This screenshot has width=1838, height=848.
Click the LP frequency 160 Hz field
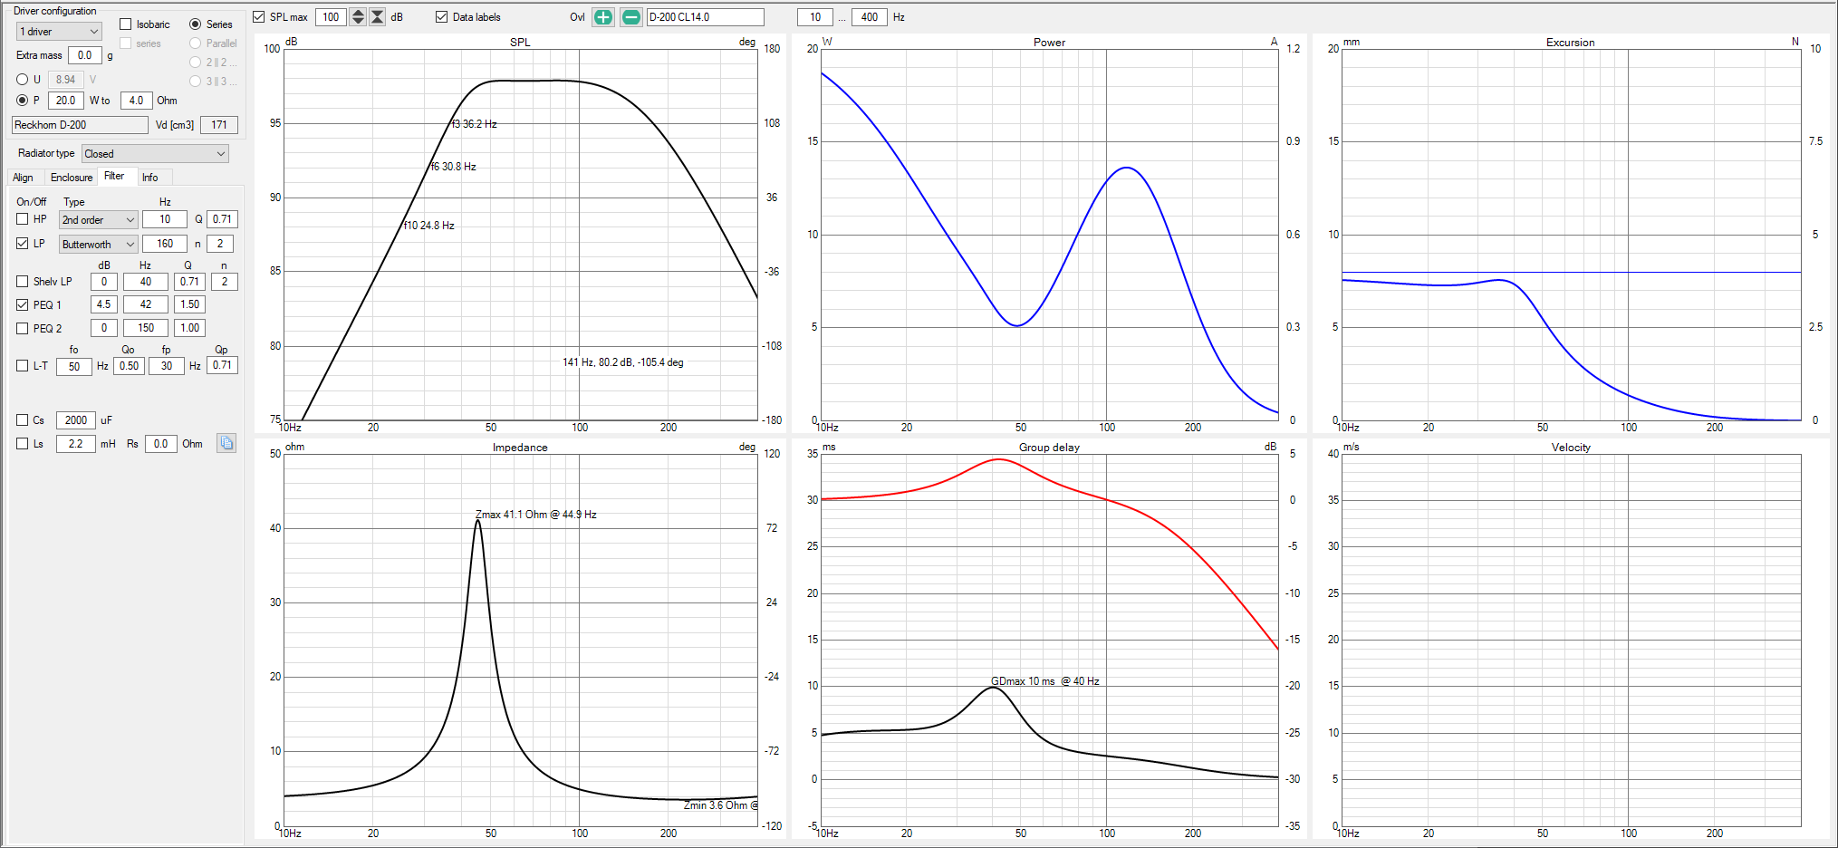(x=165, y=244)
